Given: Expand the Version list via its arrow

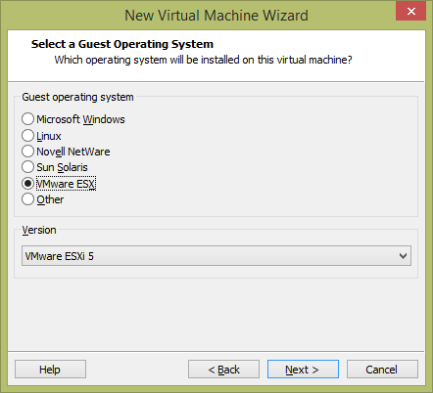Looking at the screenshot, I should (x=403, y=256).
